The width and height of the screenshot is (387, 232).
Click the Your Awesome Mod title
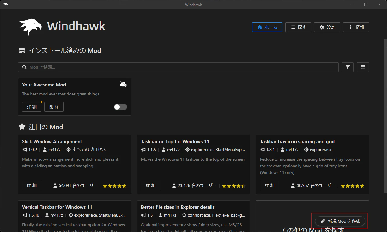[x=44, y=85]
